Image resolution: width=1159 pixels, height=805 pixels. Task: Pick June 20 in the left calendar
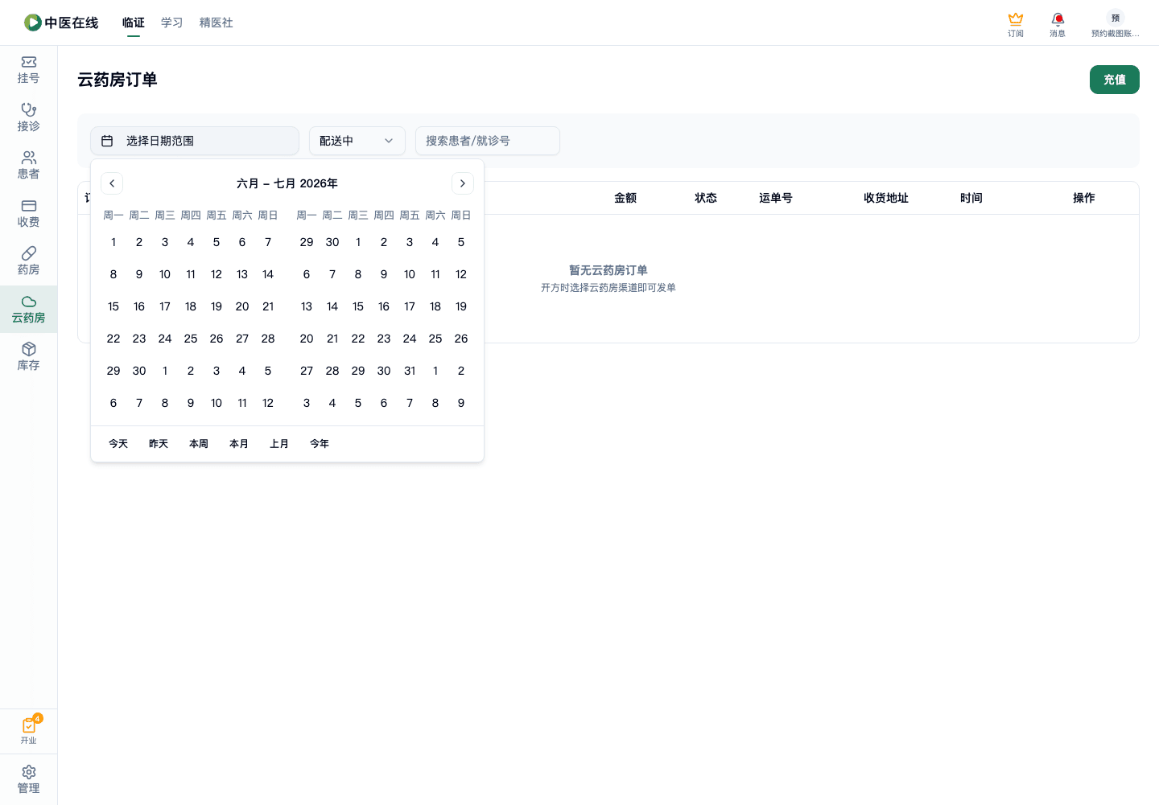click(x=242, y=306)
